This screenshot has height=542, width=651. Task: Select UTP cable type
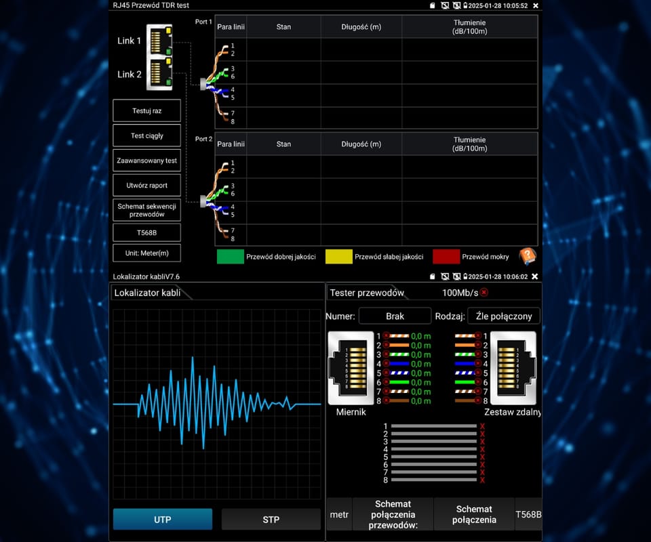(x=162, y=520)
